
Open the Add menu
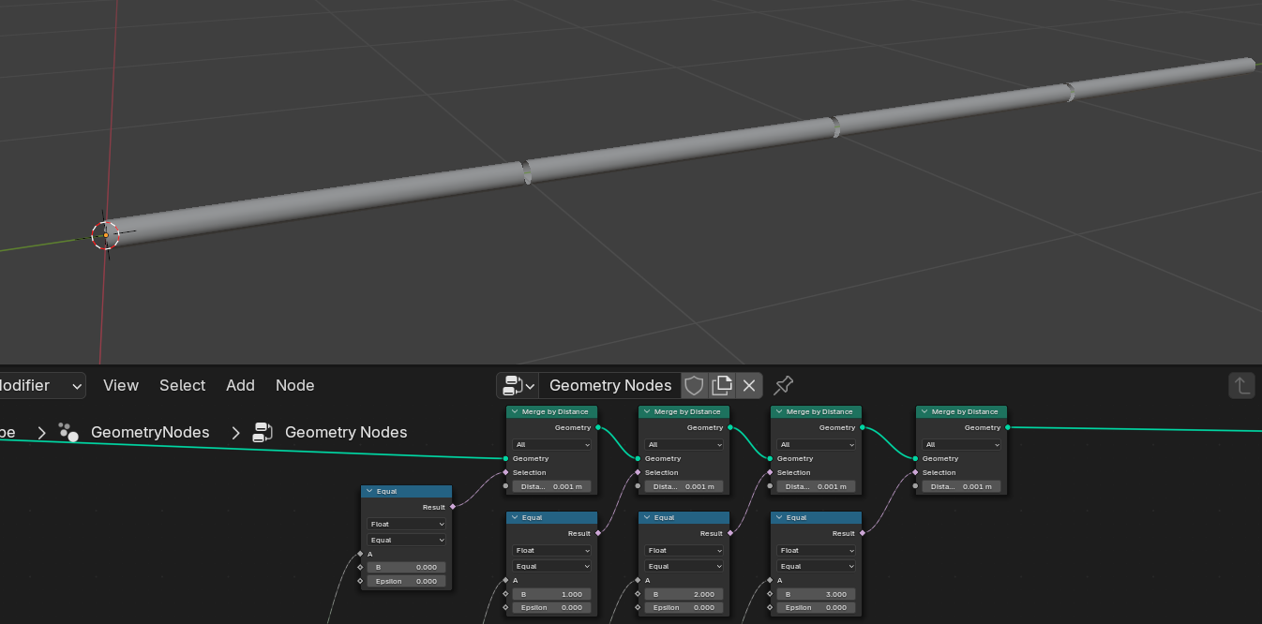tap(240, 385)
